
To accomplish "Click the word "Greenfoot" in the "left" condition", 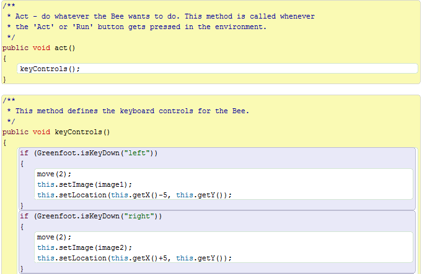I will (56, 153).
